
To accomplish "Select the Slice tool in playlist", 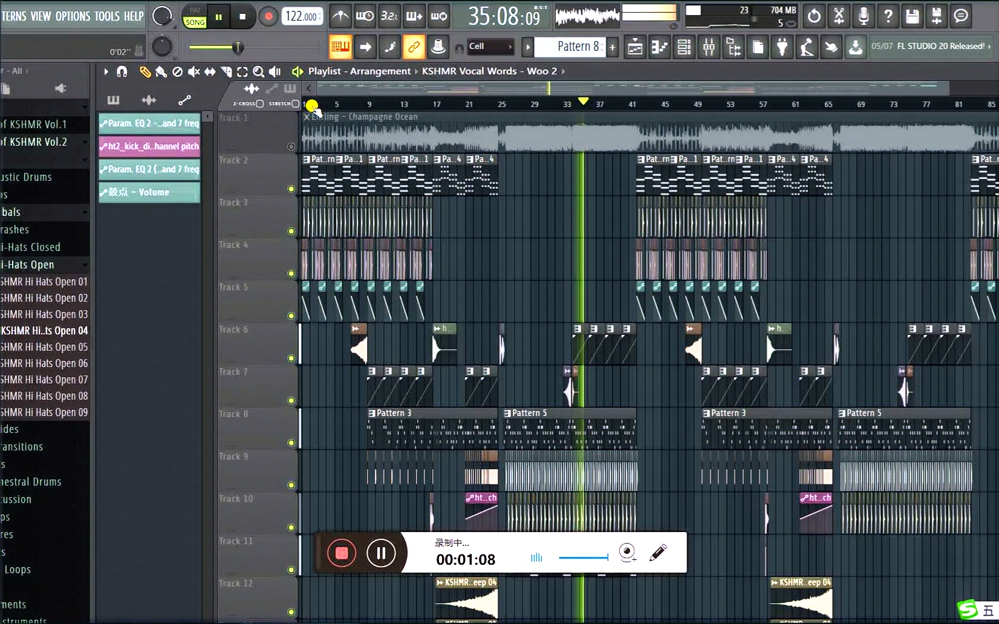I will point(226,72).
